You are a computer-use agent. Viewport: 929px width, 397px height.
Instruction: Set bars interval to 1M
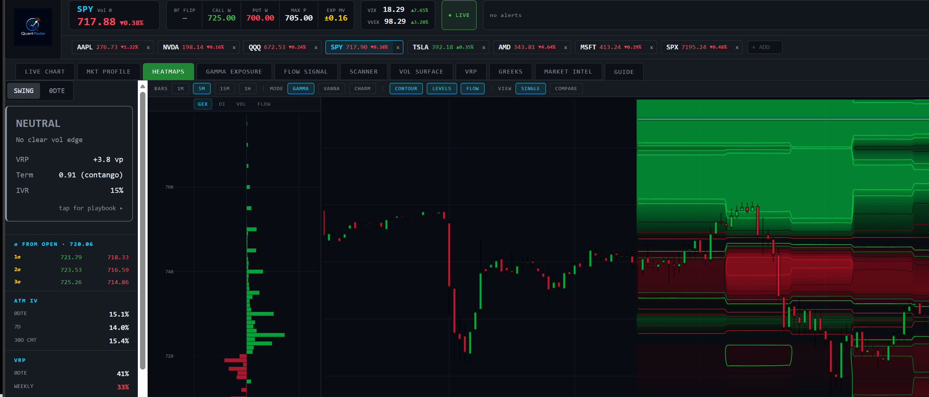coord(180,89)
